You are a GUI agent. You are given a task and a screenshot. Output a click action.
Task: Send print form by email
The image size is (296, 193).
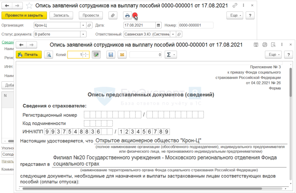tap(122, 55)
